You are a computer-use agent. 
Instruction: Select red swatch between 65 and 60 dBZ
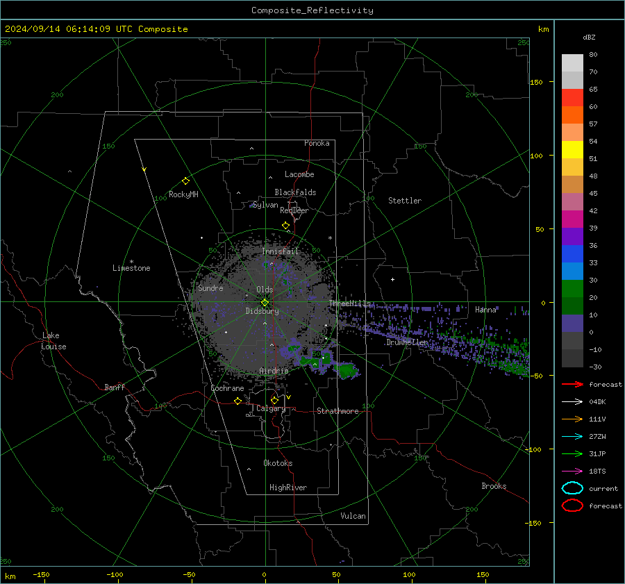(572, 97)
